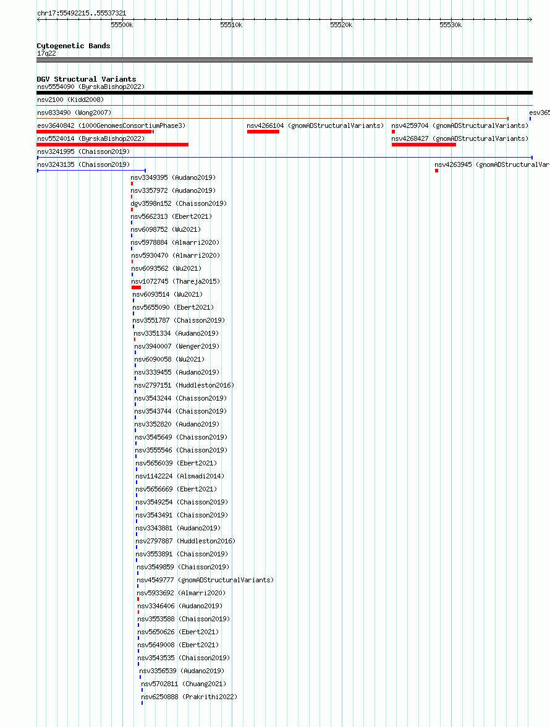Click nsv3553891 (Chaisson2019) variant
Screen dimensions: 550x727
pos(182,554)
